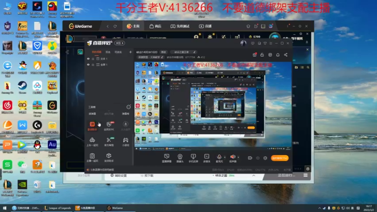Edit the 英雄联盟 category label
The image size is (377, 212).
pyautogui.click(x=150, y=57)
